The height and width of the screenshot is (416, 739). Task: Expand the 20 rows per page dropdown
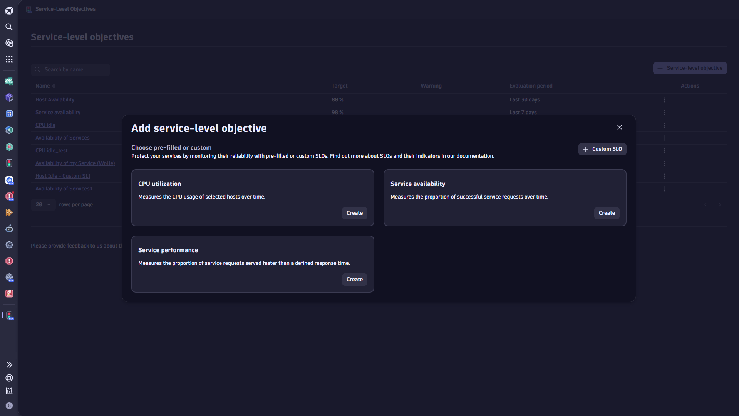point(43,204)
